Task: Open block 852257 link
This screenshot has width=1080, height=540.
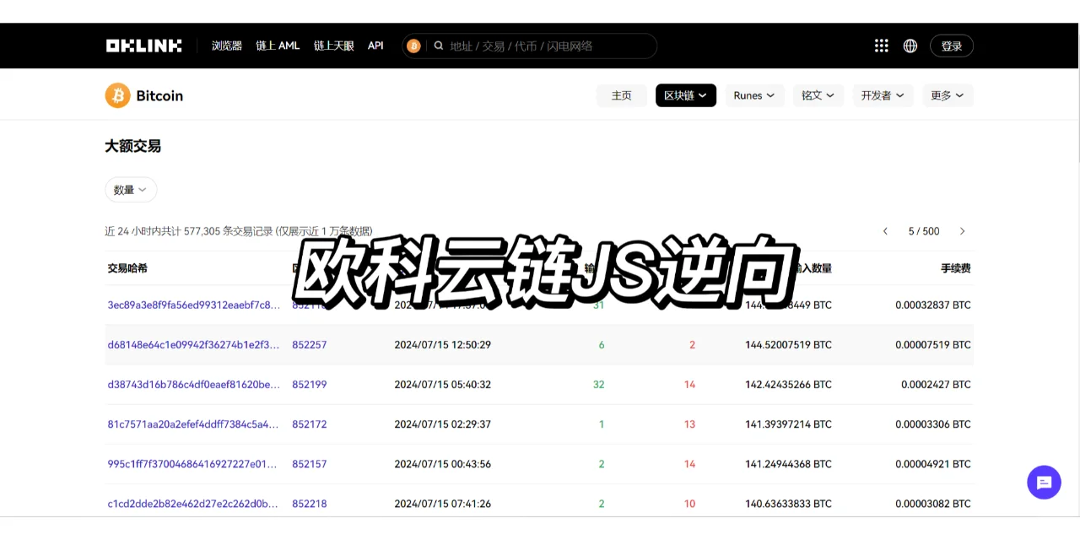Action: [x=309, y=344]
